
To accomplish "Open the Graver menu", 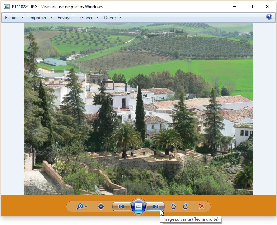I will pyautogui.click(x=86, y=18).
